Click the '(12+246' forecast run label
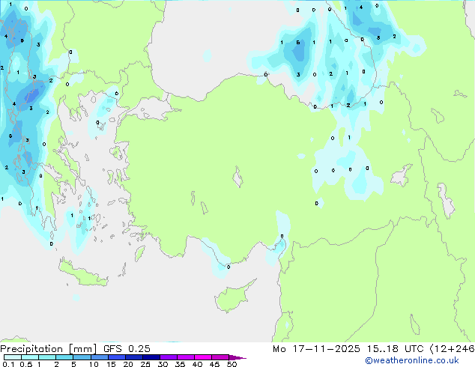This screenshot has width=475, height=367. tap(452, 349)
